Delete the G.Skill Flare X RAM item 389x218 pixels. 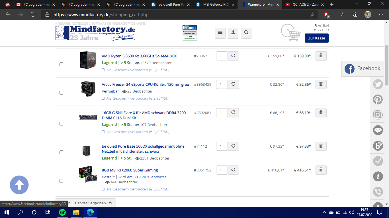(321, 113)
